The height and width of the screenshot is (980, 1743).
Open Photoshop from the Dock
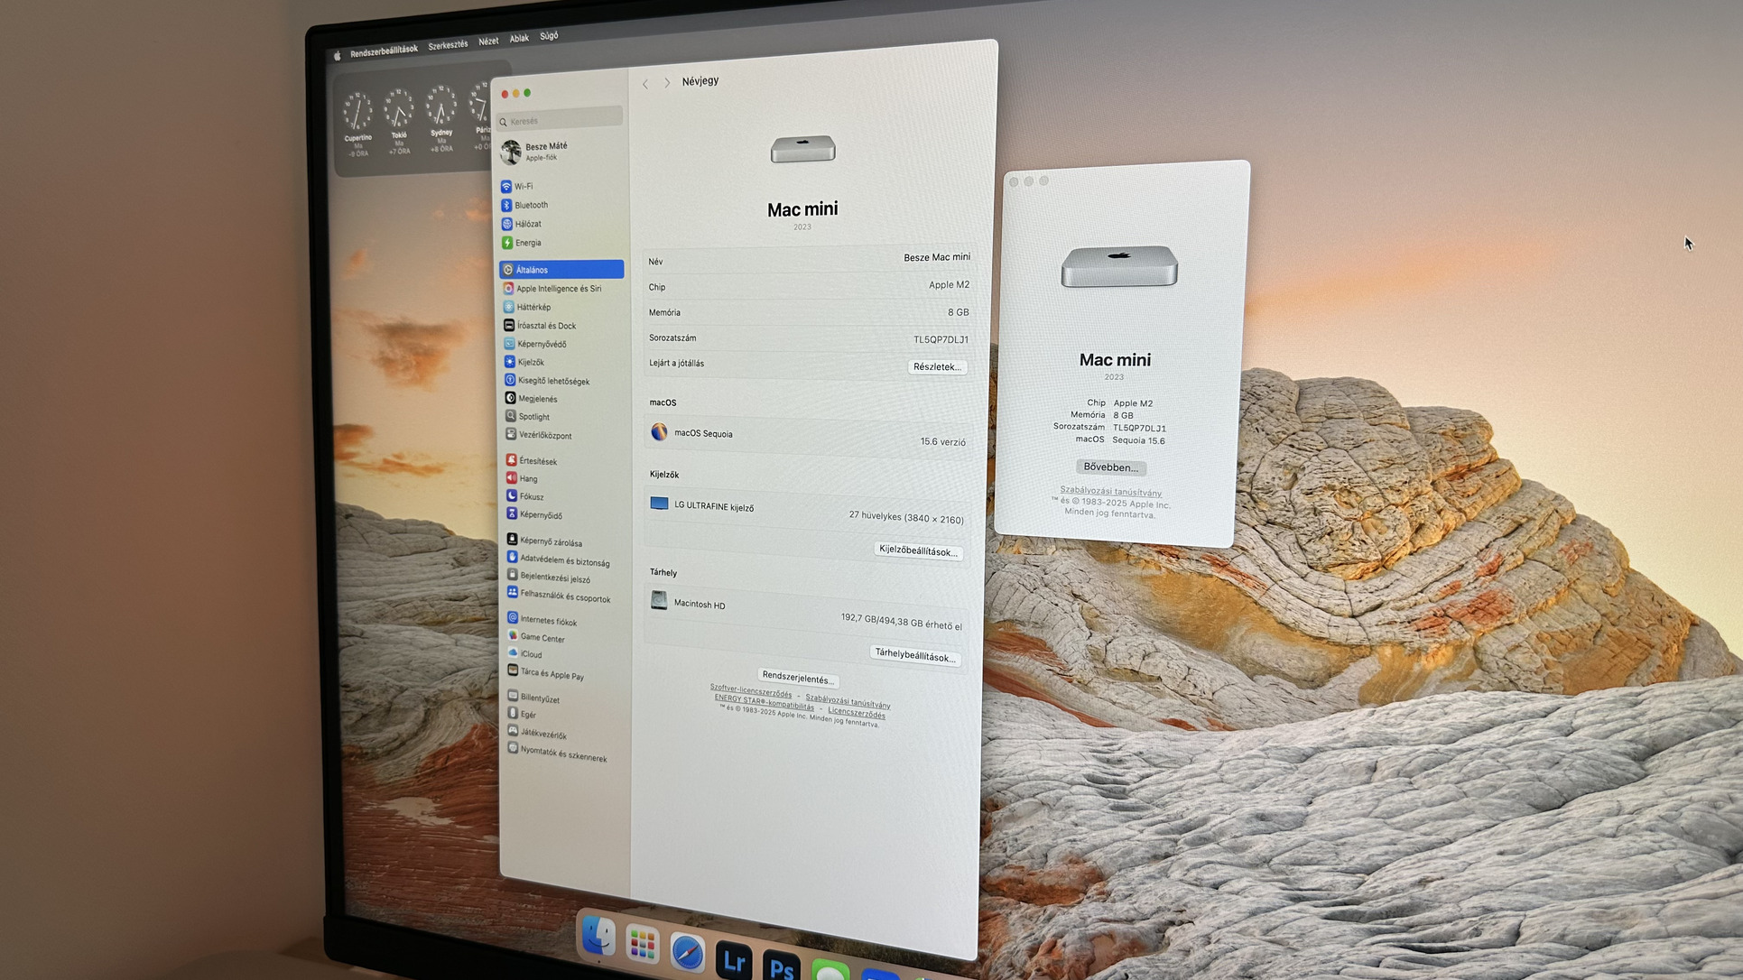tap(781, 967)
